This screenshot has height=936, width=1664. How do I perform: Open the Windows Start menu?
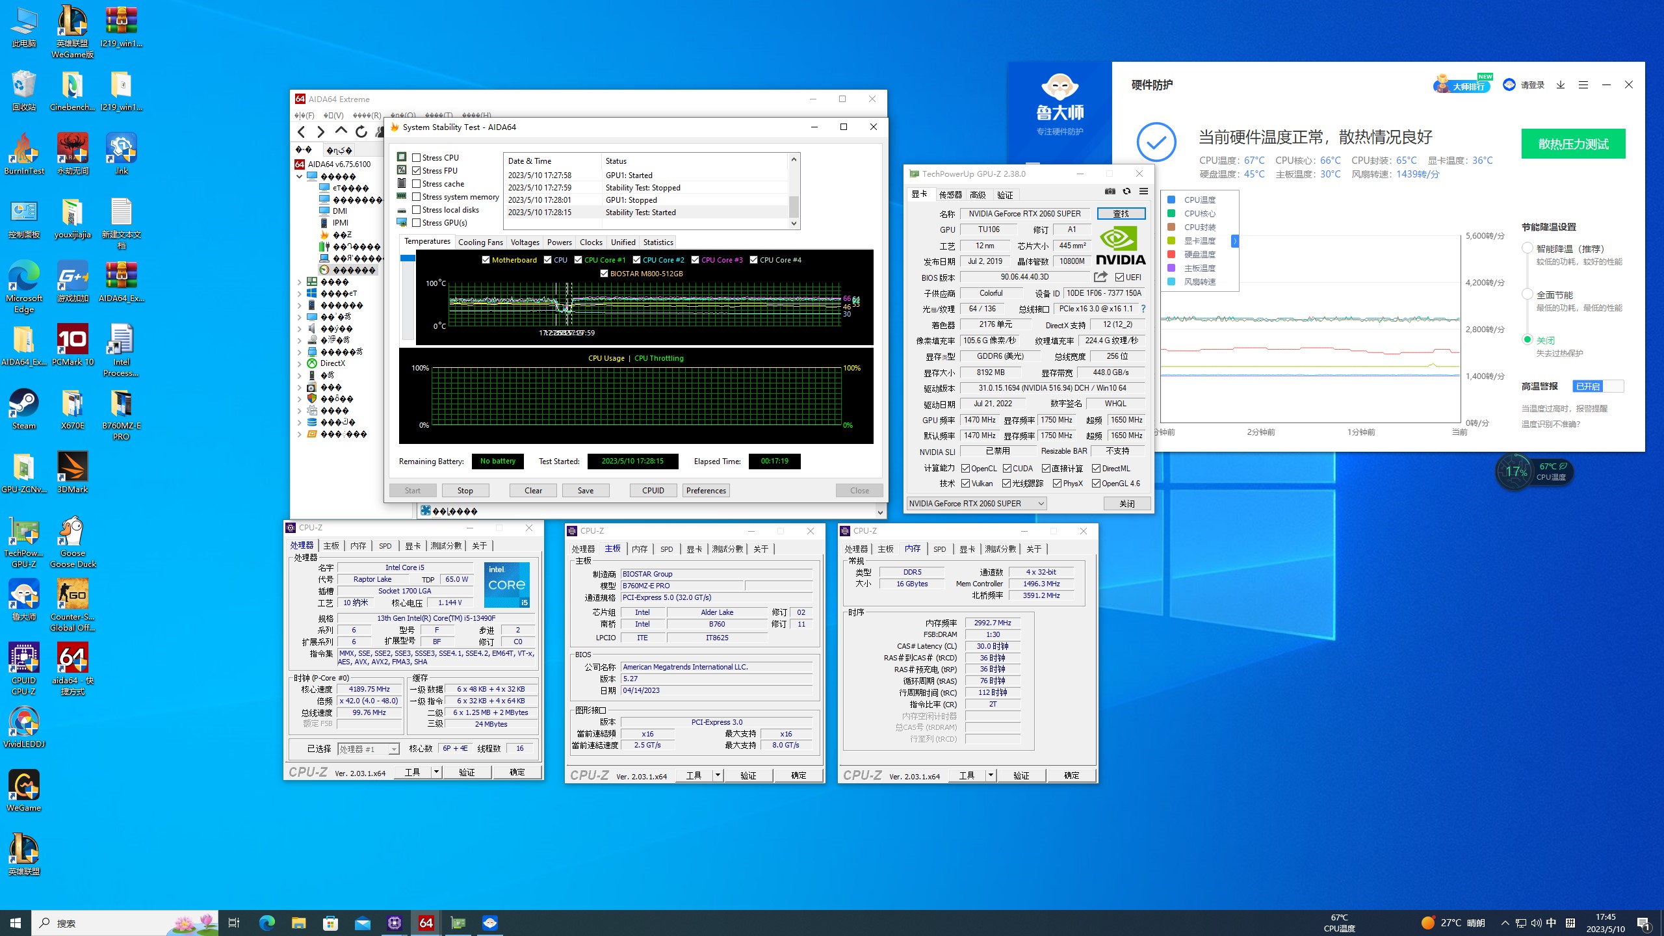tap(16, 922)
